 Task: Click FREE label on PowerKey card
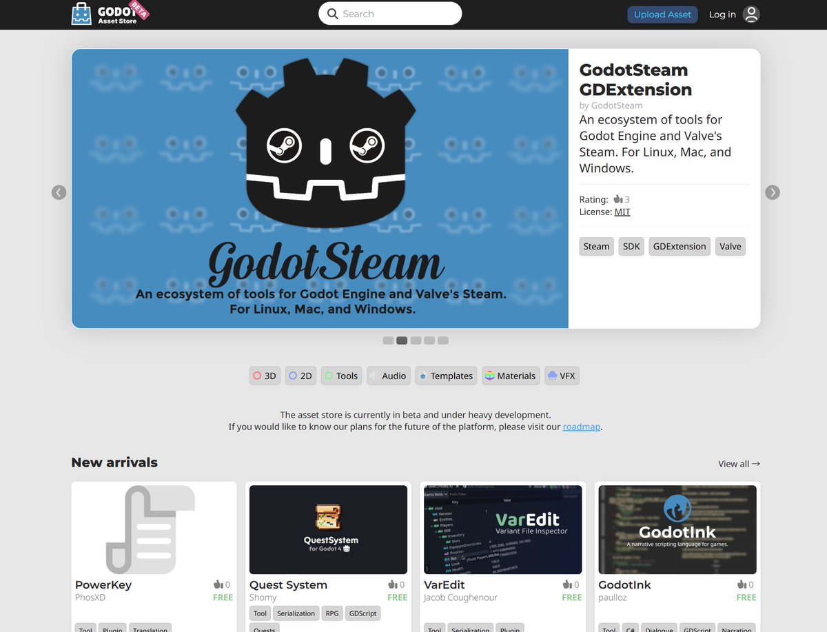(x=223, y=598)
